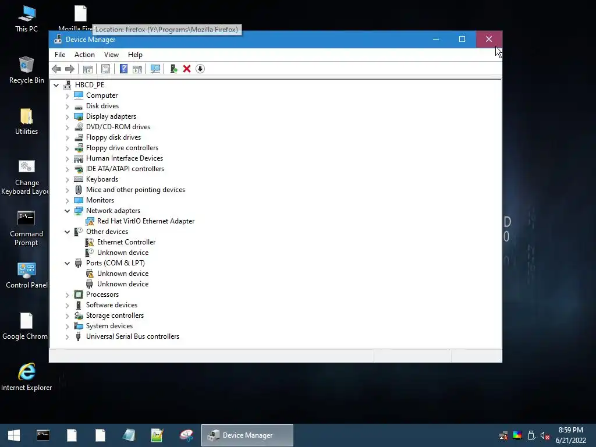This screenshot has height=447, width=596.
Task: Expand Universal Serial Bus controllers category
Action: pos(68,337)
